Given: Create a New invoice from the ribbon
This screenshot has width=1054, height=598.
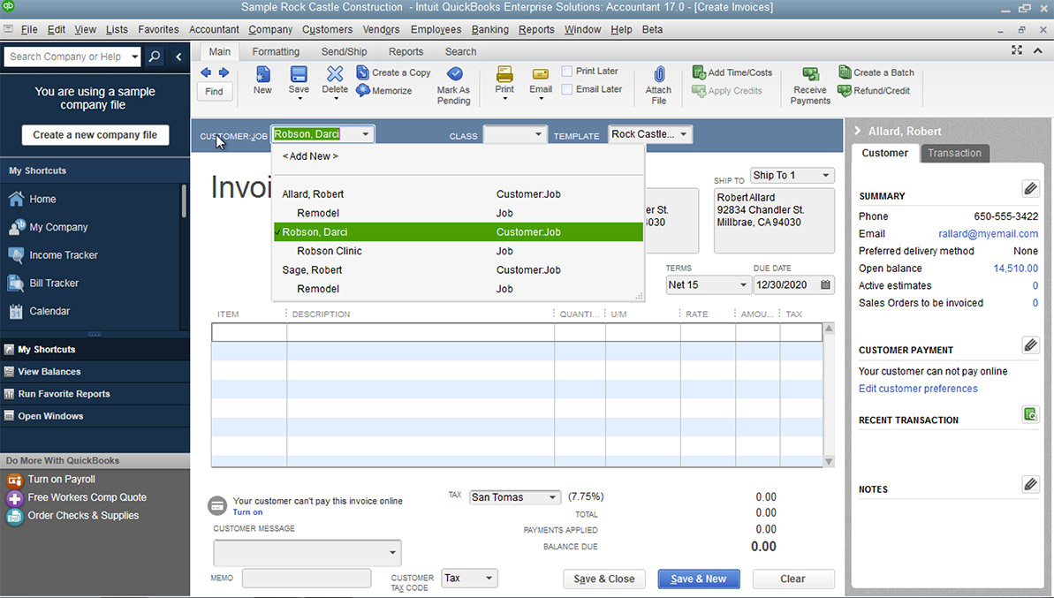Looking at the screenshot, I should 262,80.
